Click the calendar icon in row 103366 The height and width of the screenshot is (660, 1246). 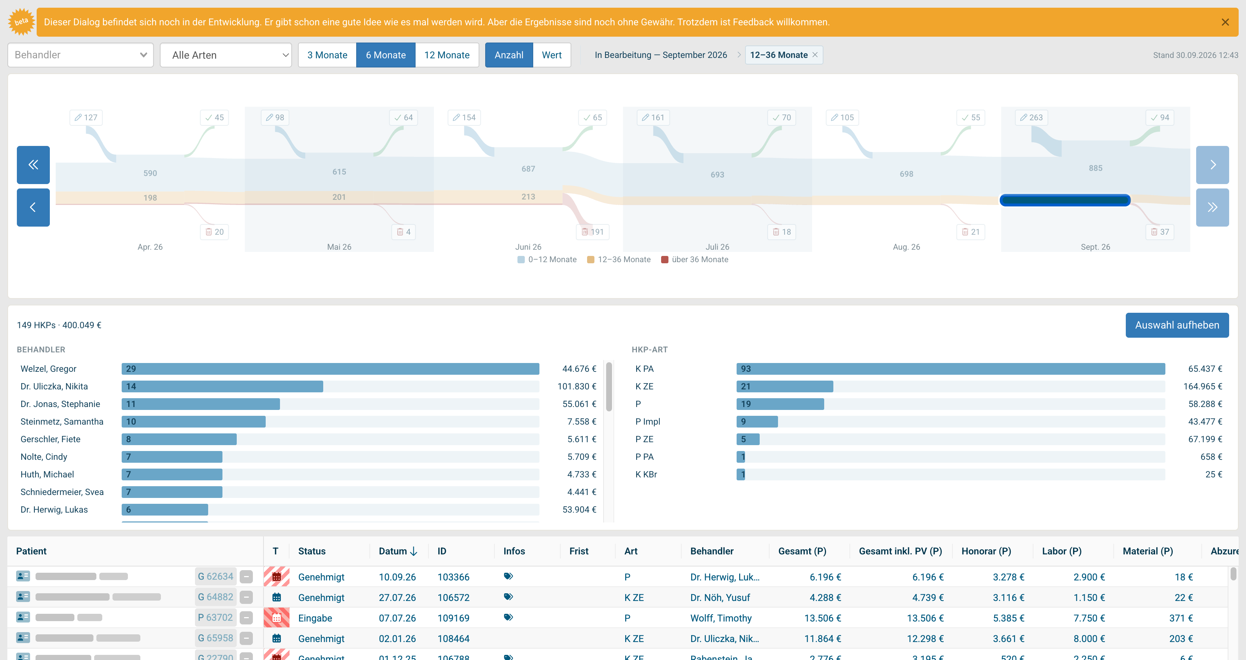click(x=276, y=576)
